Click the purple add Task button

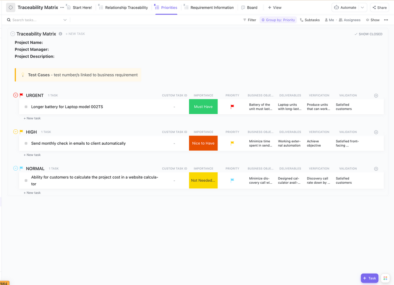[369, 278]
